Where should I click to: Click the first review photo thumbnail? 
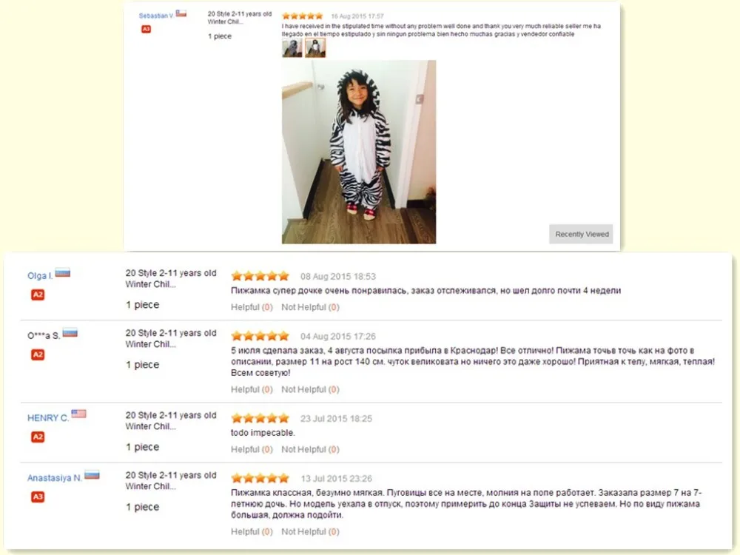click(292, 48)
